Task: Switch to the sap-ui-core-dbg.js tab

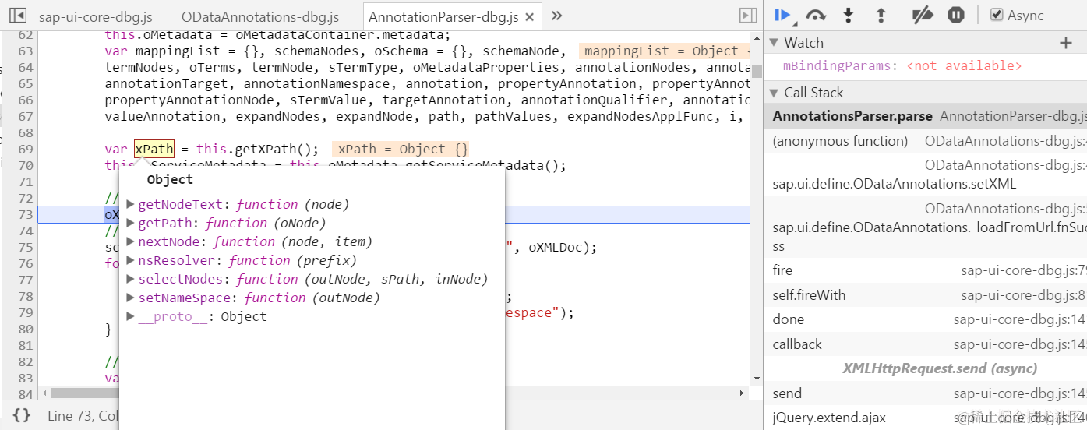Action: pos(95,16)
